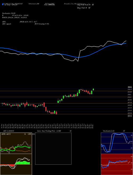Select the Avg Vol: 0.478 M text
This screenshot has width=133, height=175.
click(85, 5)
